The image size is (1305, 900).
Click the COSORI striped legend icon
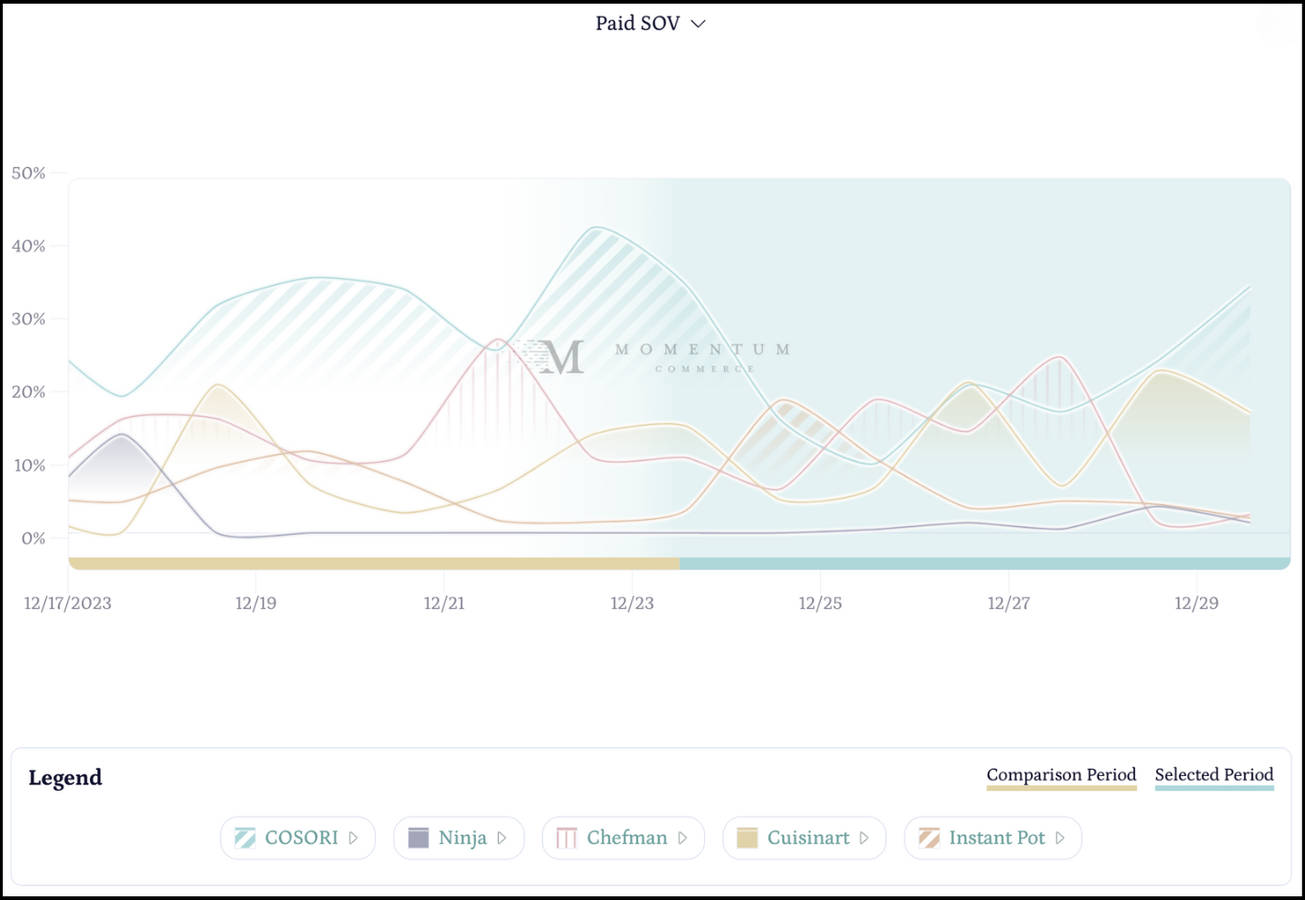(x=244, y=838)
